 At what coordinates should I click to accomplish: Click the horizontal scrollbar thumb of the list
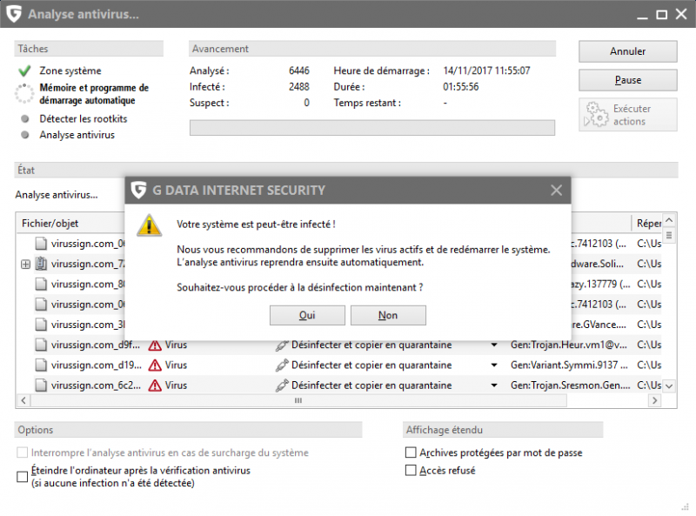(x=298, y=400)
